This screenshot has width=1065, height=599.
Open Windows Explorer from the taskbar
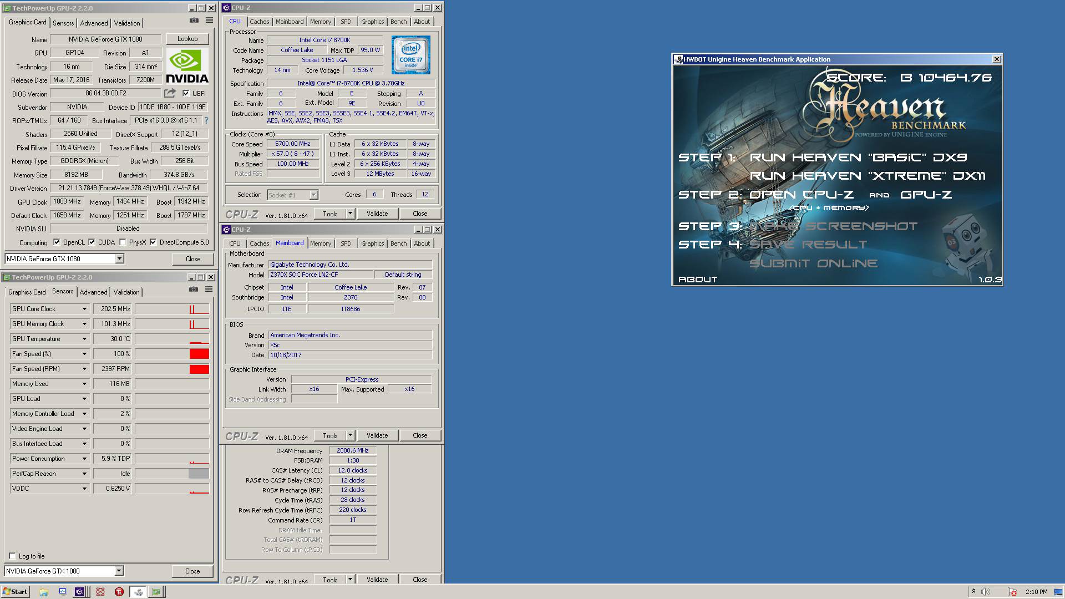44,592
